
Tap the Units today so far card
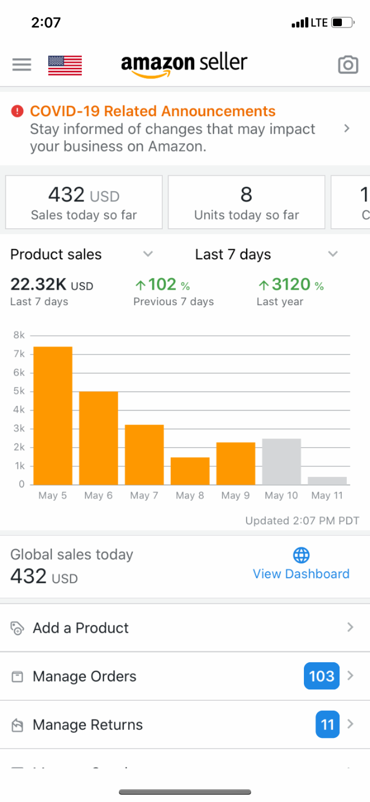(x=246, y=202)
